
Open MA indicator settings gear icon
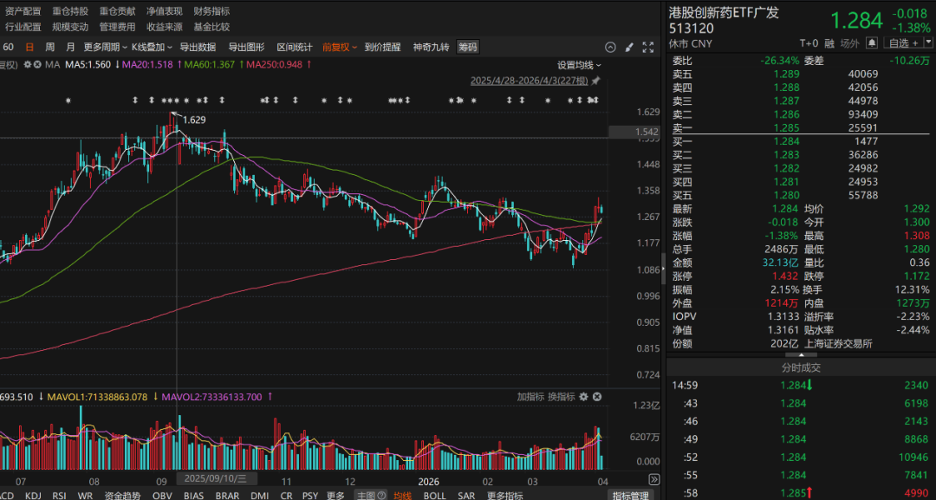(x=27, y=64)
